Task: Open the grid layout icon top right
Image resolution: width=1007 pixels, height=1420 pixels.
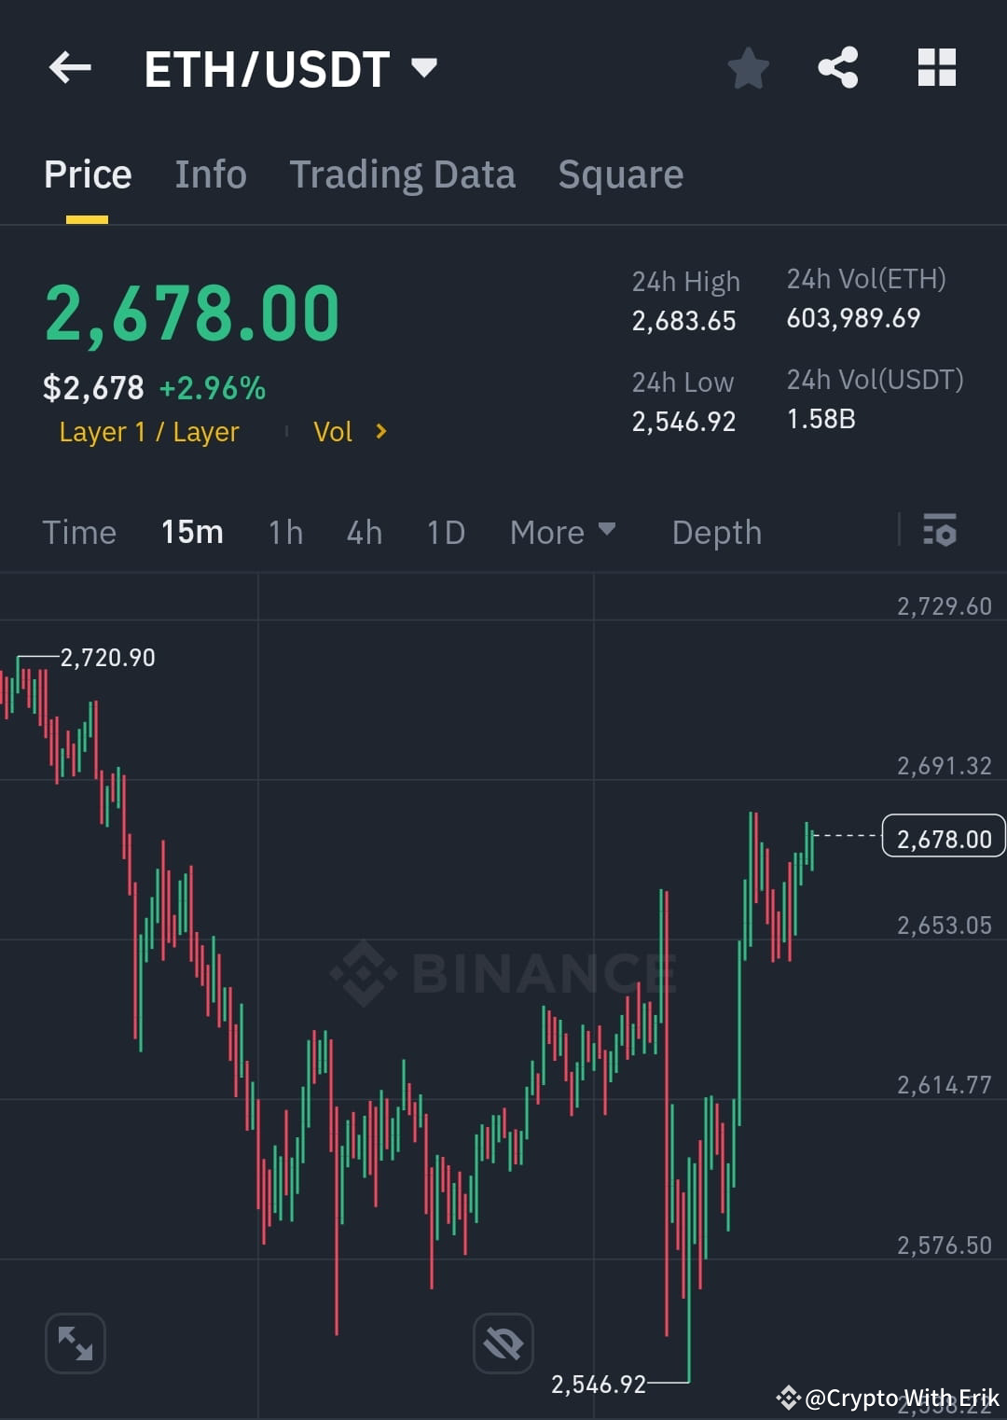Action: tap(936, 67)
